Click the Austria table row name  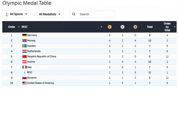pos(31,62)
